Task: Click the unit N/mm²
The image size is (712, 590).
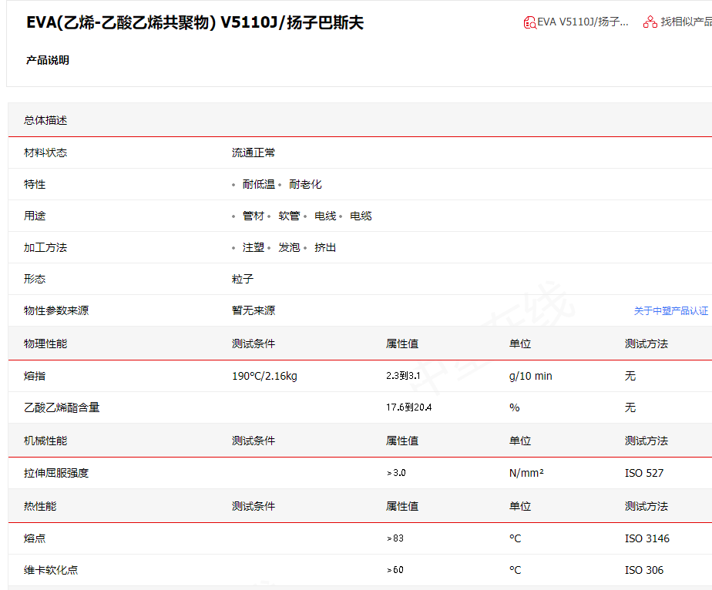Action: coord(527,473)
